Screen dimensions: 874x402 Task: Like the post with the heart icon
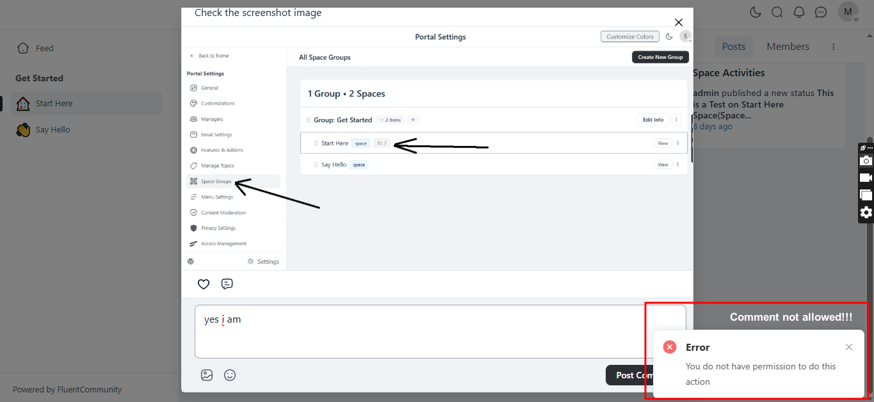[204, 284]
